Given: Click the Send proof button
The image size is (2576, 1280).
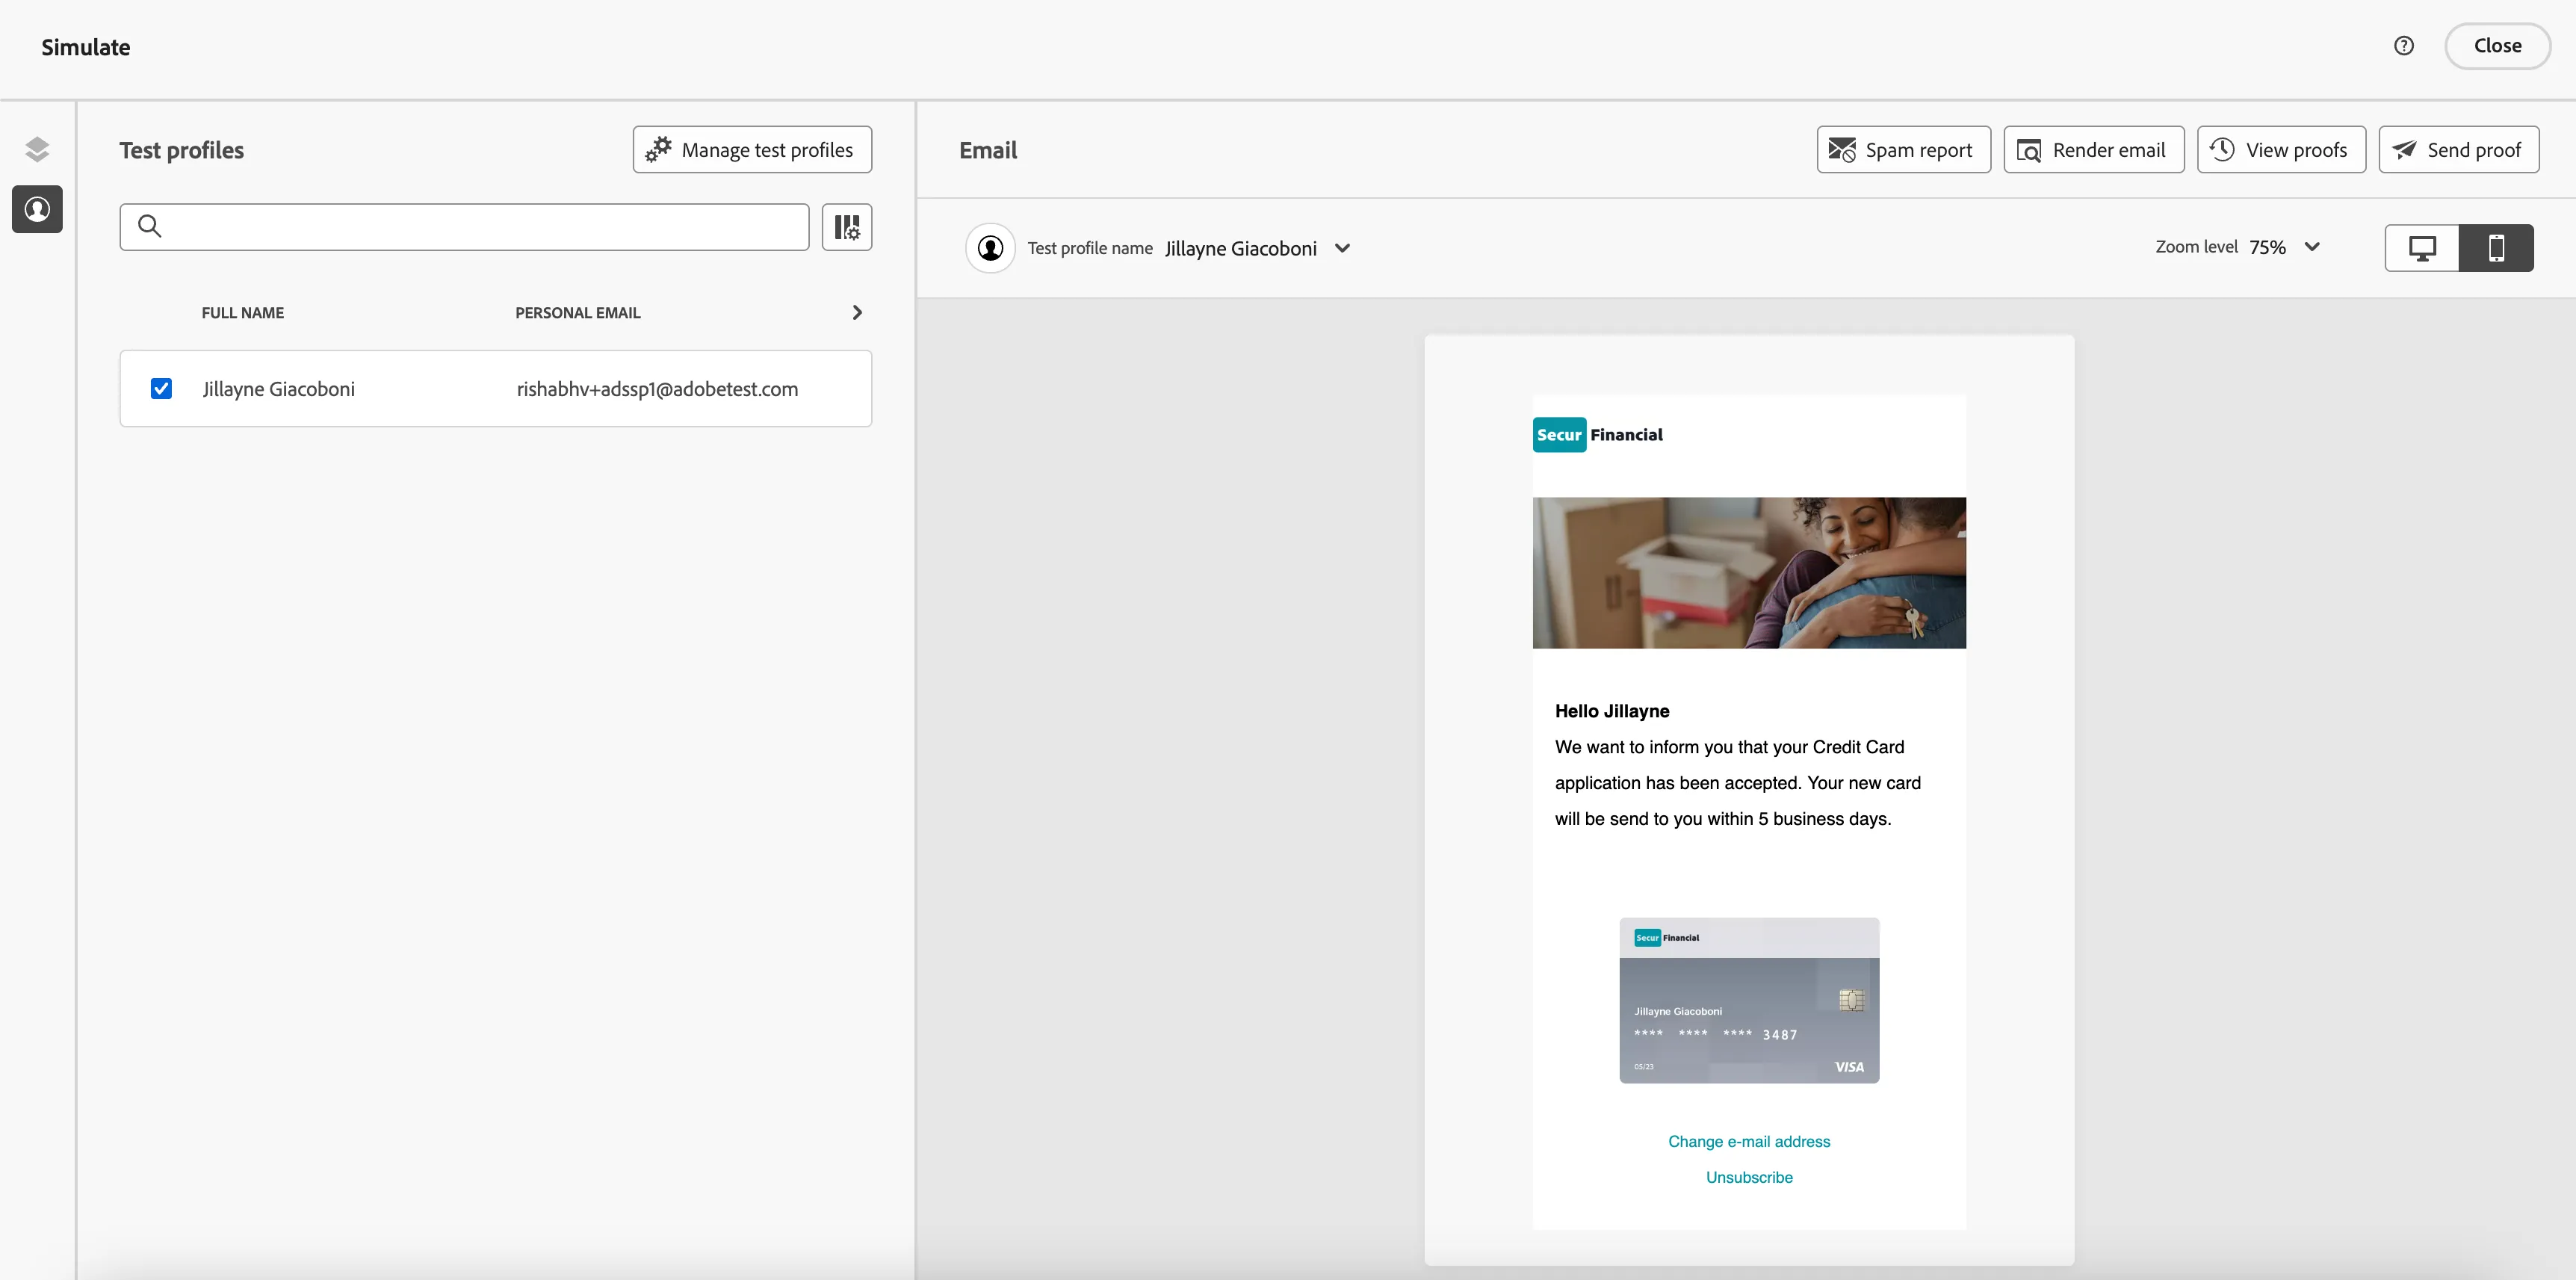Looking at the screenshot, I should (2458, 150).
